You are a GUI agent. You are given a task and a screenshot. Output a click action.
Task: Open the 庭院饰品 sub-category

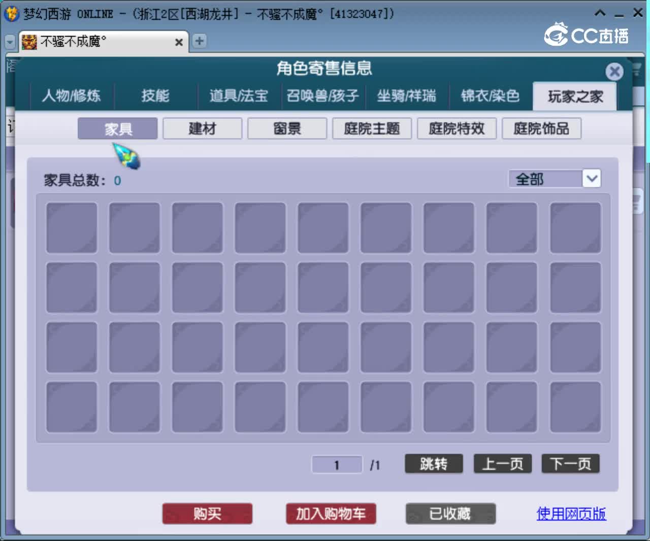tap(542, 129)
